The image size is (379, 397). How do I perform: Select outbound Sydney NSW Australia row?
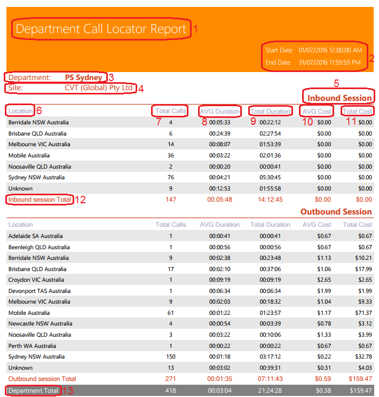pos(190,357)
